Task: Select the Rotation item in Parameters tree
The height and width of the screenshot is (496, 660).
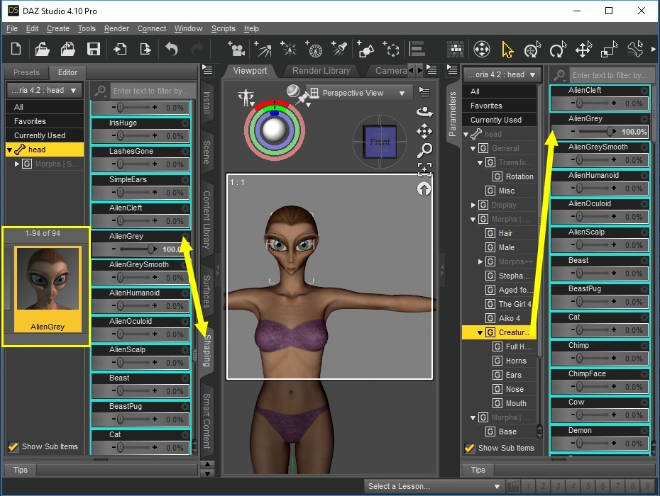Action: [x=519, y=176]
